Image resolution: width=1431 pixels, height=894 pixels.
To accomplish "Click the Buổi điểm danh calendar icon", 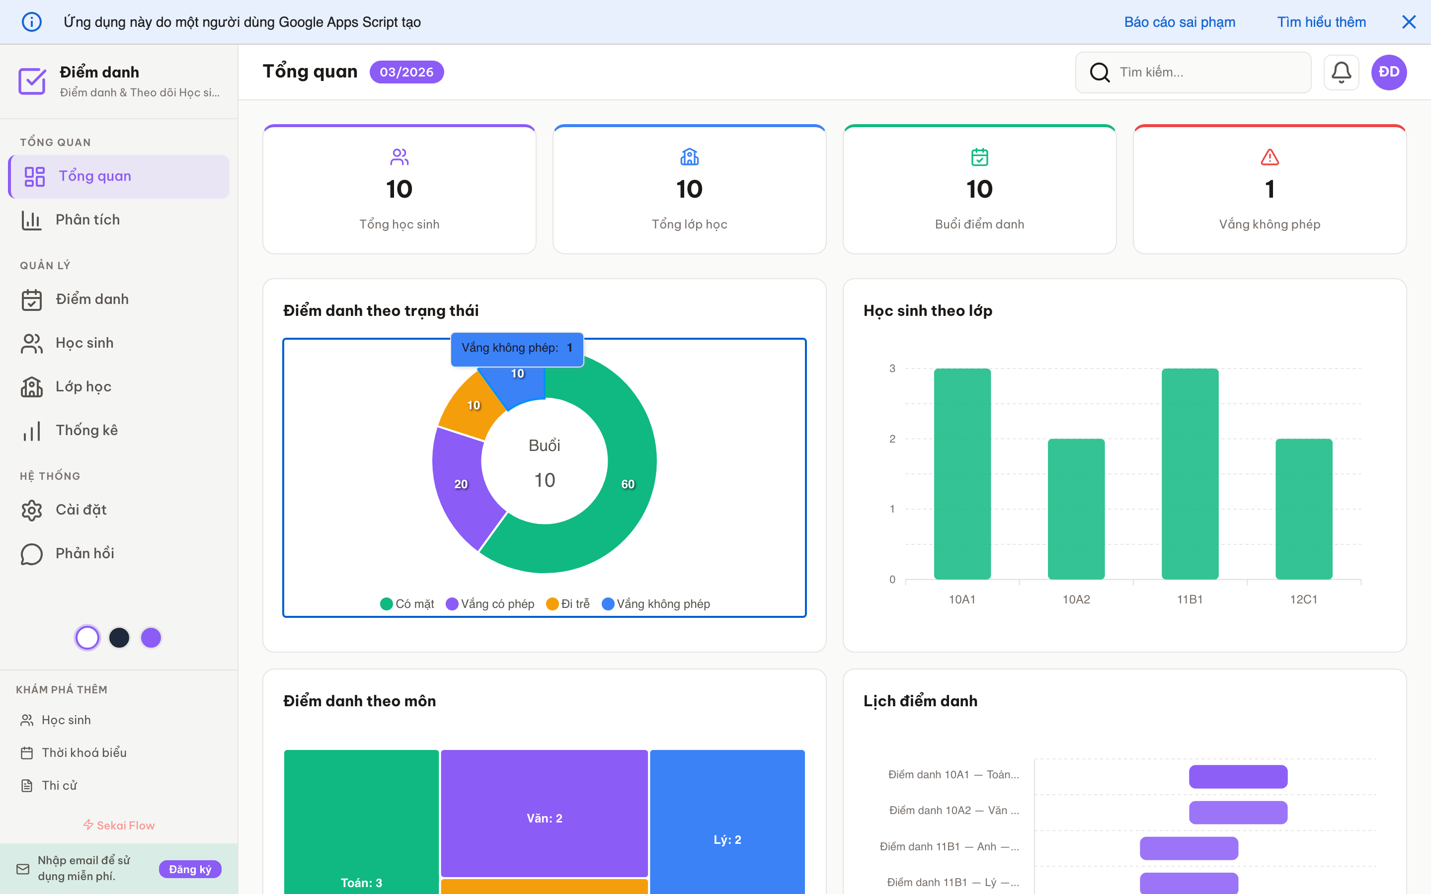I will (979, 157).
